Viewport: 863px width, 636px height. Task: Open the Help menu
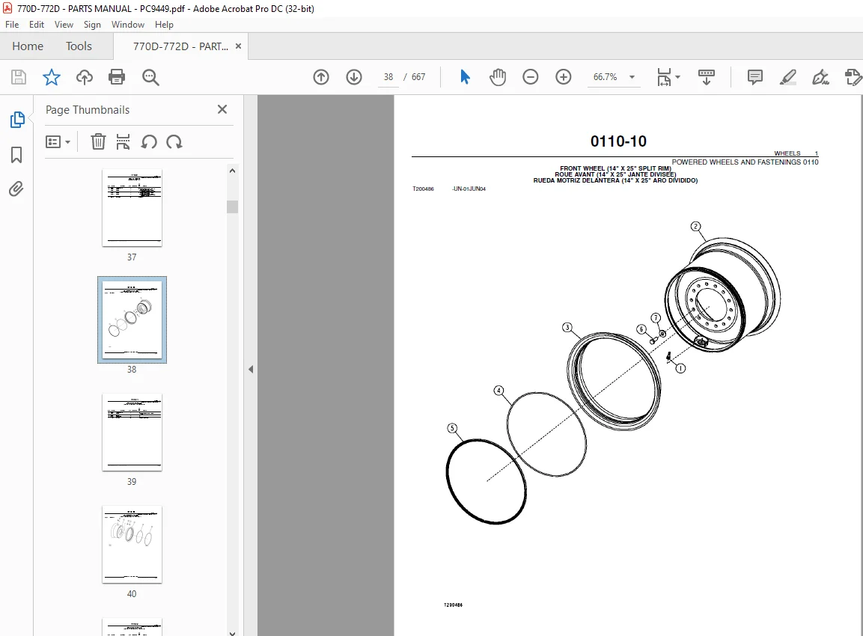click(164, 25)
